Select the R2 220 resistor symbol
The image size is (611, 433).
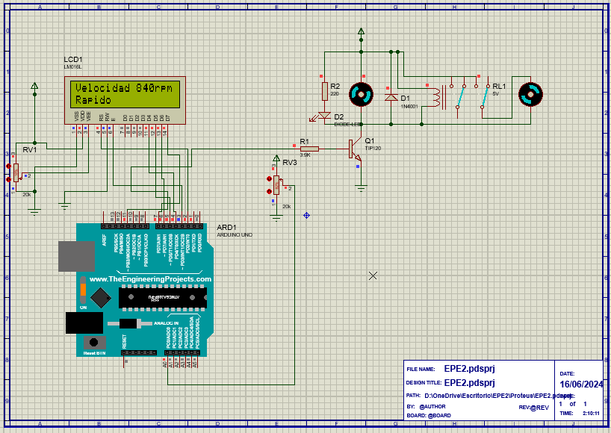point(324,91)
